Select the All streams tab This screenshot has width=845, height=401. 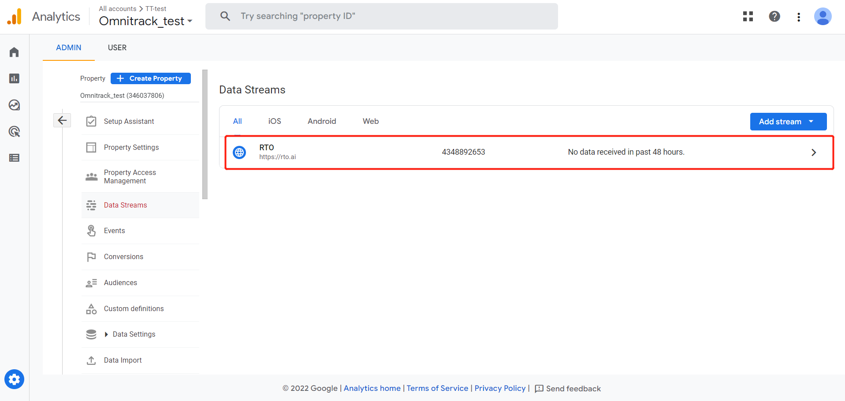coord(238,121)
